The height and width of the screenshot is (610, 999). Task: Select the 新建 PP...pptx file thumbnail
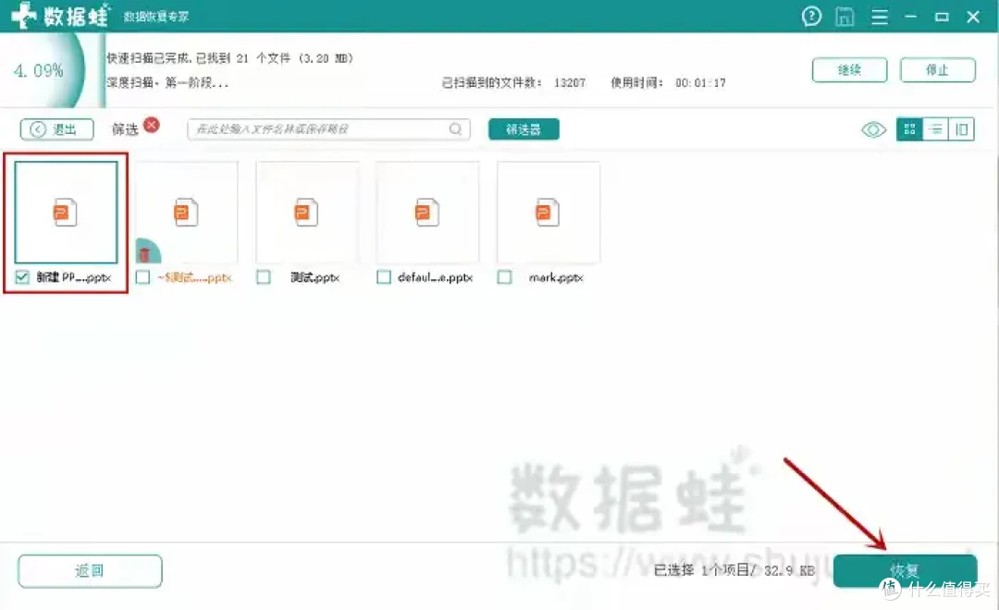pyautogui.click(x=67, y=212)
